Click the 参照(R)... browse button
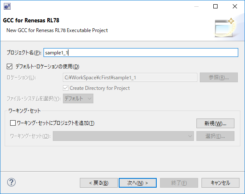Image resolution: width=245 pixels, height=194 pixels. tap(219, 77)
